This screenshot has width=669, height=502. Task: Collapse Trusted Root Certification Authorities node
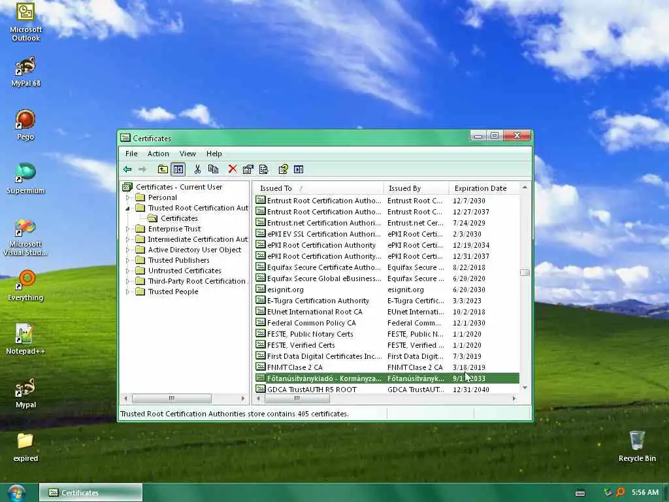pyautogui.click(x=127, y=209)
